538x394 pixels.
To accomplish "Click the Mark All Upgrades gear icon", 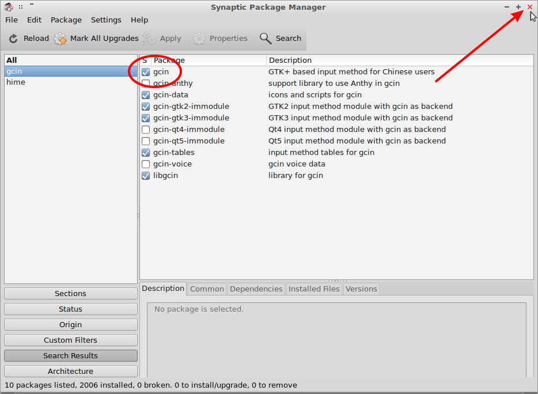I will click(x=60, y=39).
